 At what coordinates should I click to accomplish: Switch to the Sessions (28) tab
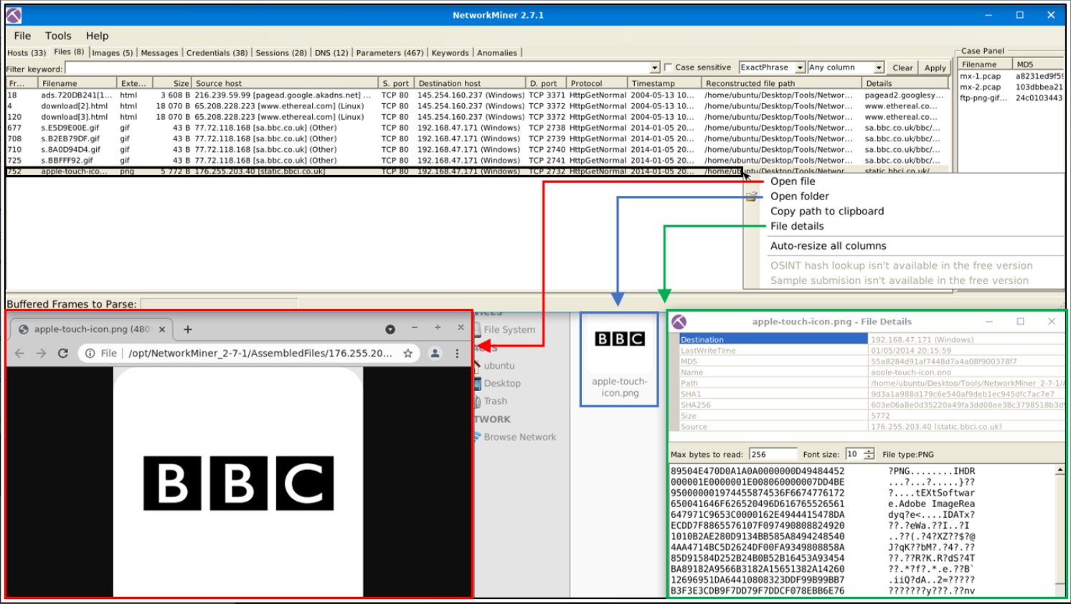[x=281, y=53]
